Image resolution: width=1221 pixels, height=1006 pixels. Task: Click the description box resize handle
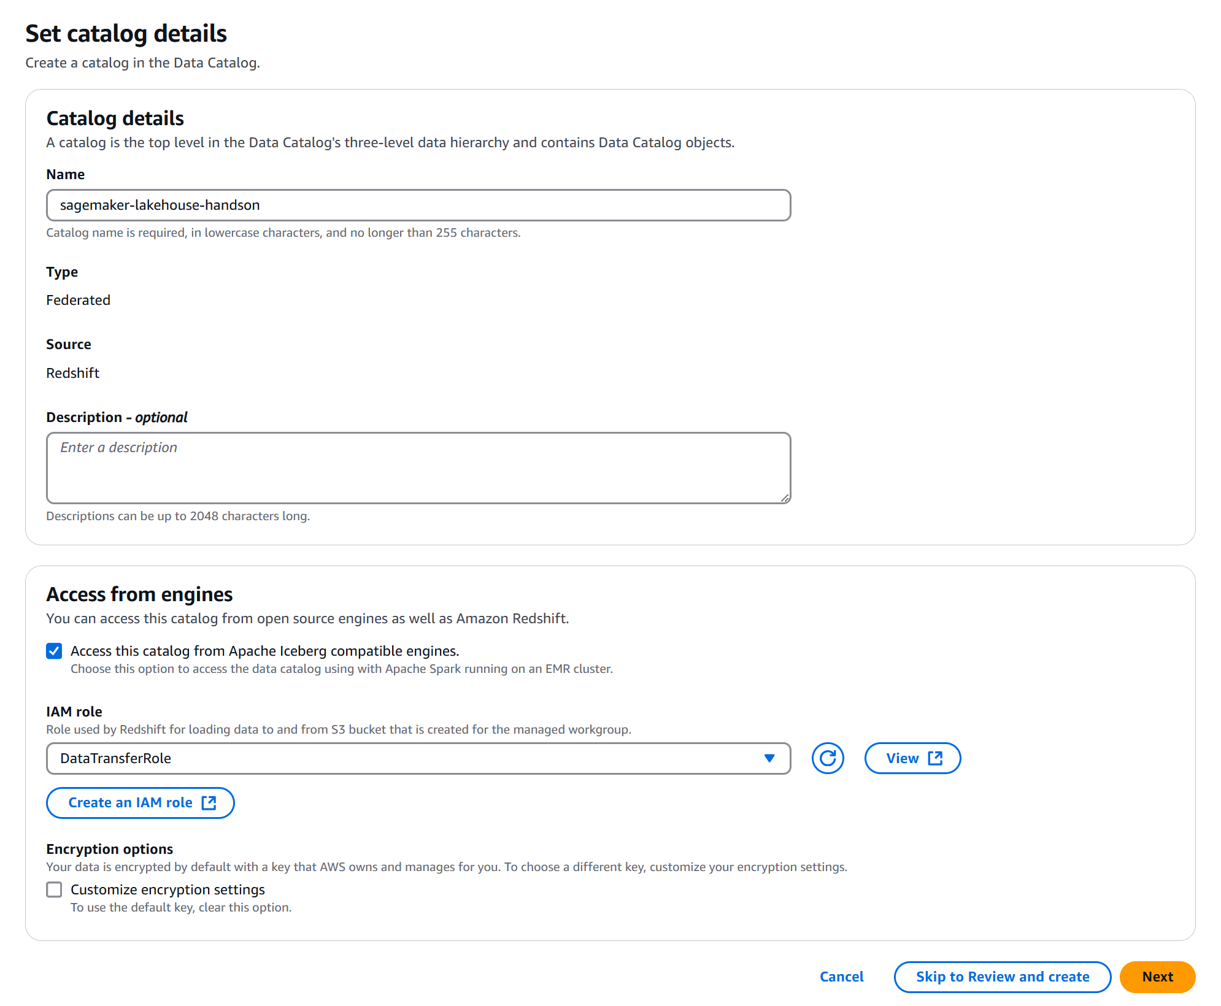pos(785,498)
